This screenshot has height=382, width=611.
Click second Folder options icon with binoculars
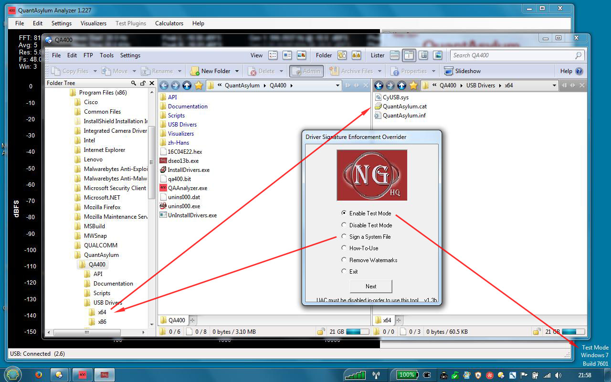tap(356, 55)
